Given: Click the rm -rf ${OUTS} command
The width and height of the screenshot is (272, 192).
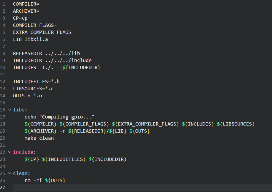Looking at the screenshot, I should tap(45, 181).
